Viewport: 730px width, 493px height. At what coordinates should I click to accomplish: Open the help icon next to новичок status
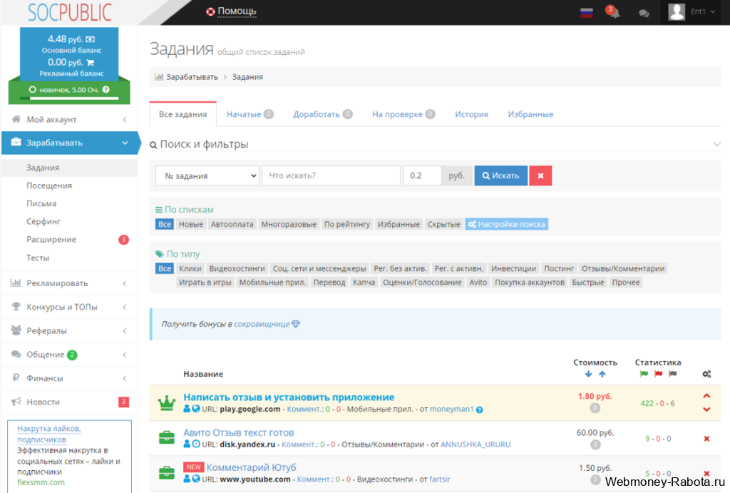(106, 89)
